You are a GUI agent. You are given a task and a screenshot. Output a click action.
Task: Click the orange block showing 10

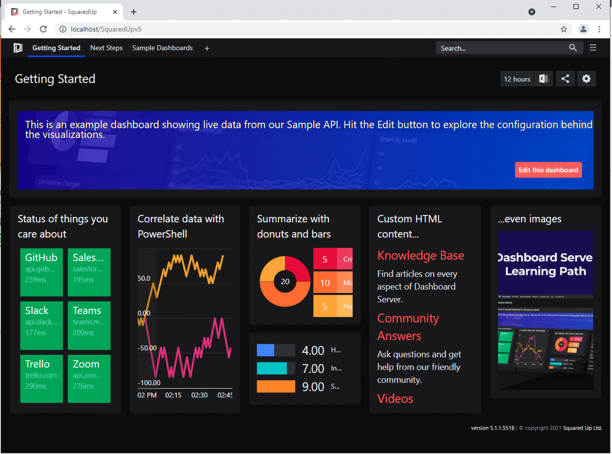(333, 283)
